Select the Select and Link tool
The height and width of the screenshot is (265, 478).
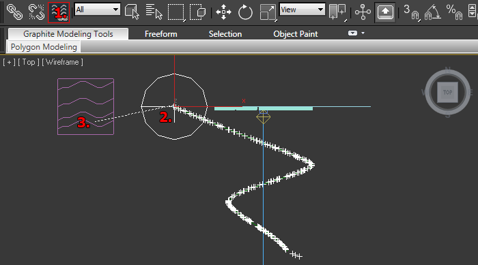click(x=14, y=12)
